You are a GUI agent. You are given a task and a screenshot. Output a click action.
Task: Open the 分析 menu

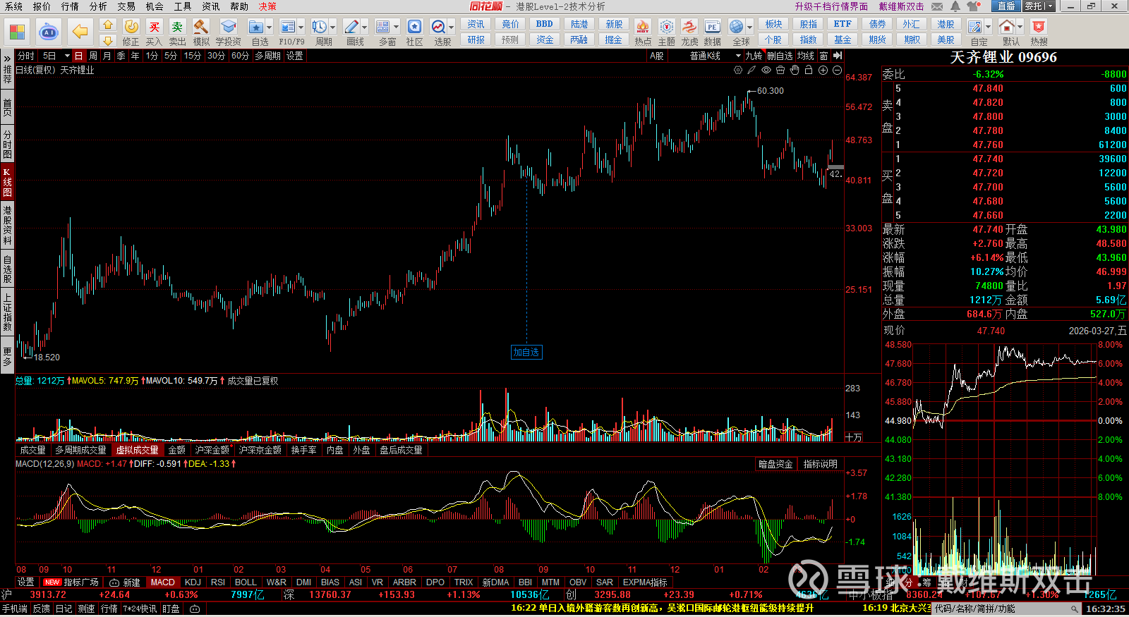pos(98,6)
